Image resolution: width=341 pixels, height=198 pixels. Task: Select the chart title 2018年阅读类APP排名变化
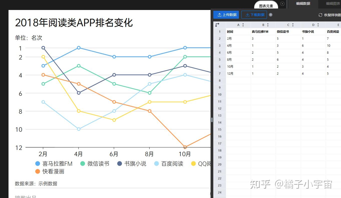coord(74,23)
